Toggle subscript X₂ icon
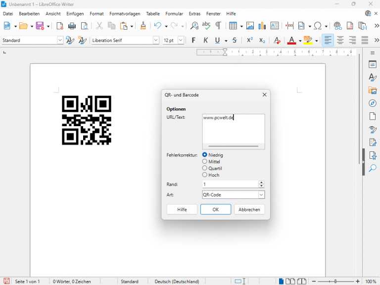This screenshot has height=285, width=380. 262,40
